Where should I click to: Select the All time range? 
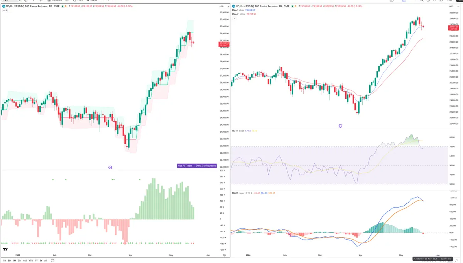pos(46,261)
